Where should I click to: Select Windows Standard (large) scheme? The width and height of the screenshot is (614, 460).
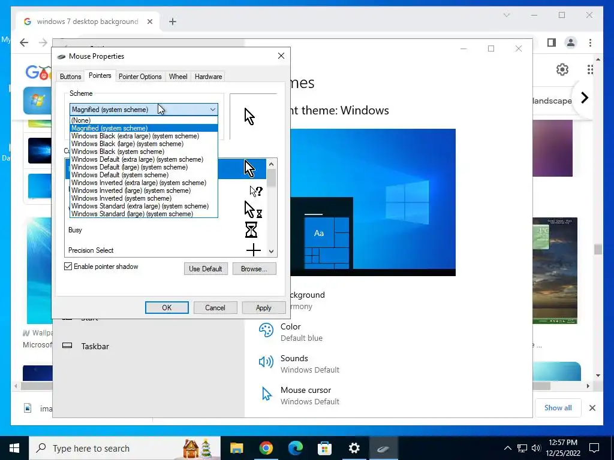[144, 214]
